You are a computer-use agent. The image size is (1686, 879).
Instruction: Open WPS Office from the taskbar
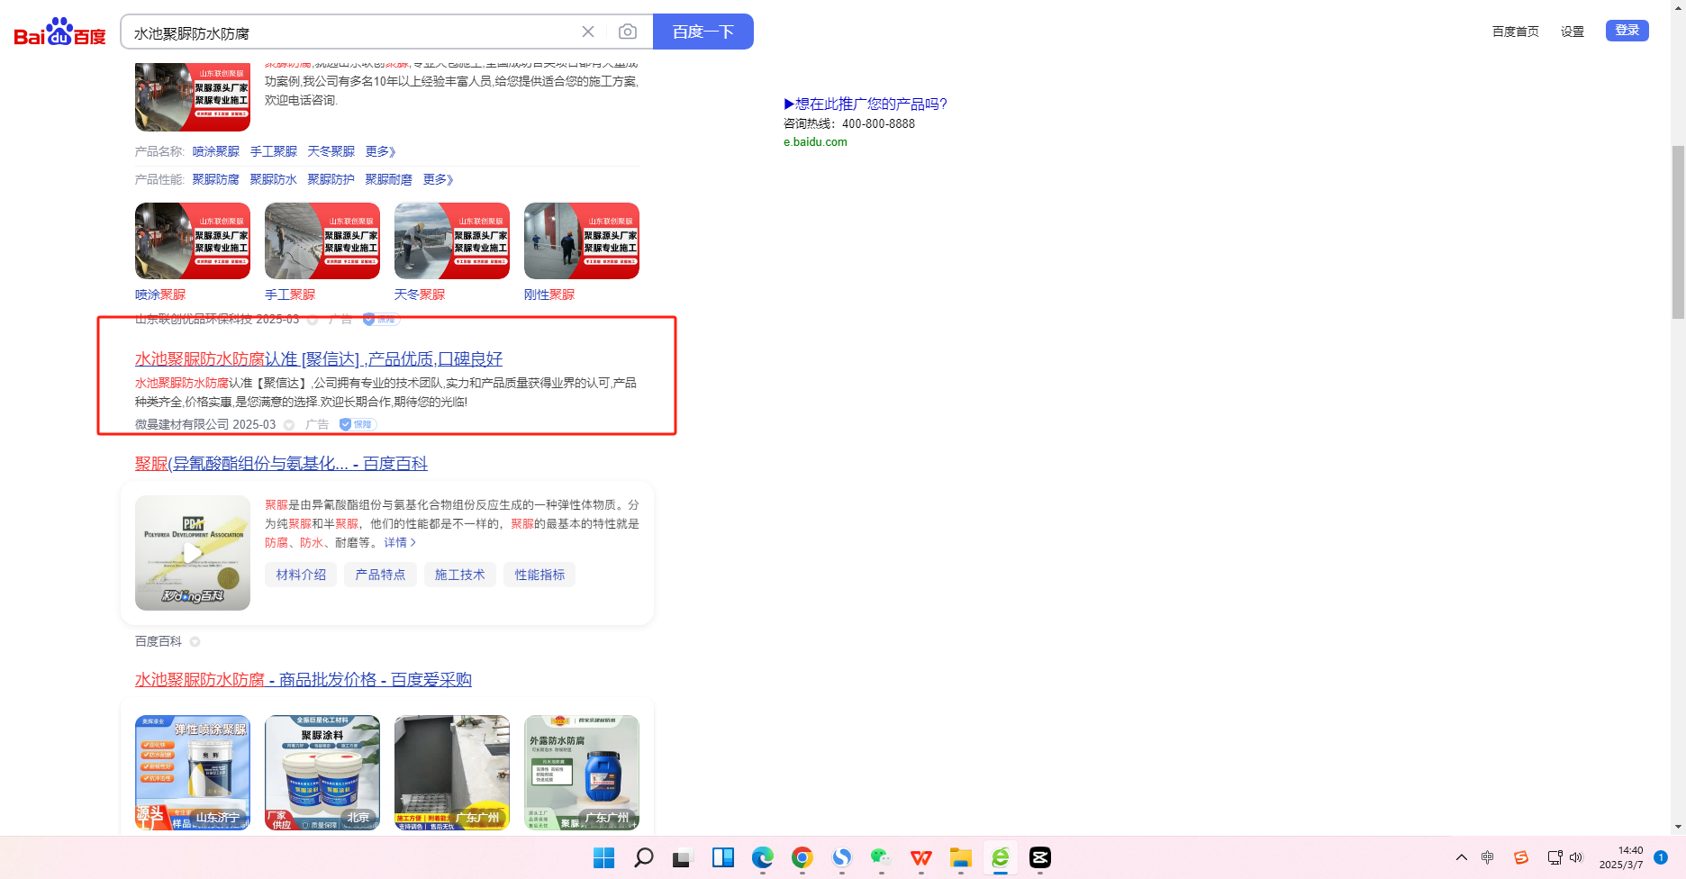921,857
